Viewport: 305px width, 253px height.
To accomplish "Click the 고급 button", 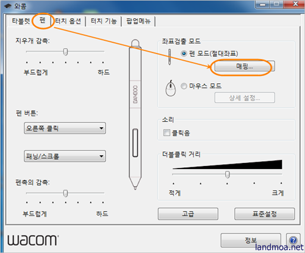I will [x=188, y=213].
